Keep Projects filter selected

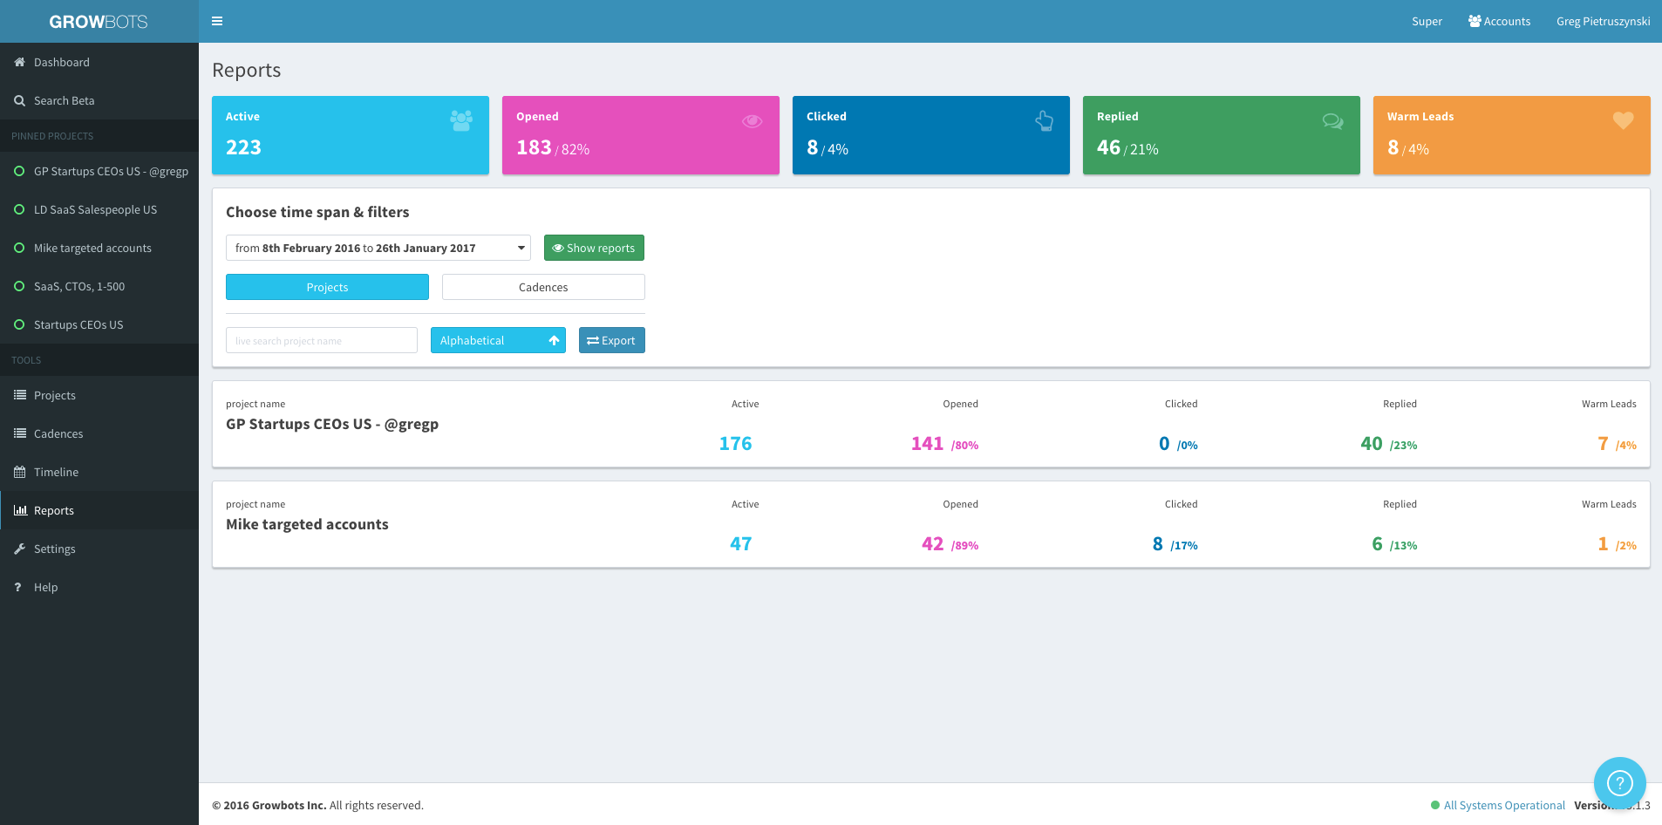tap(327, 287)
